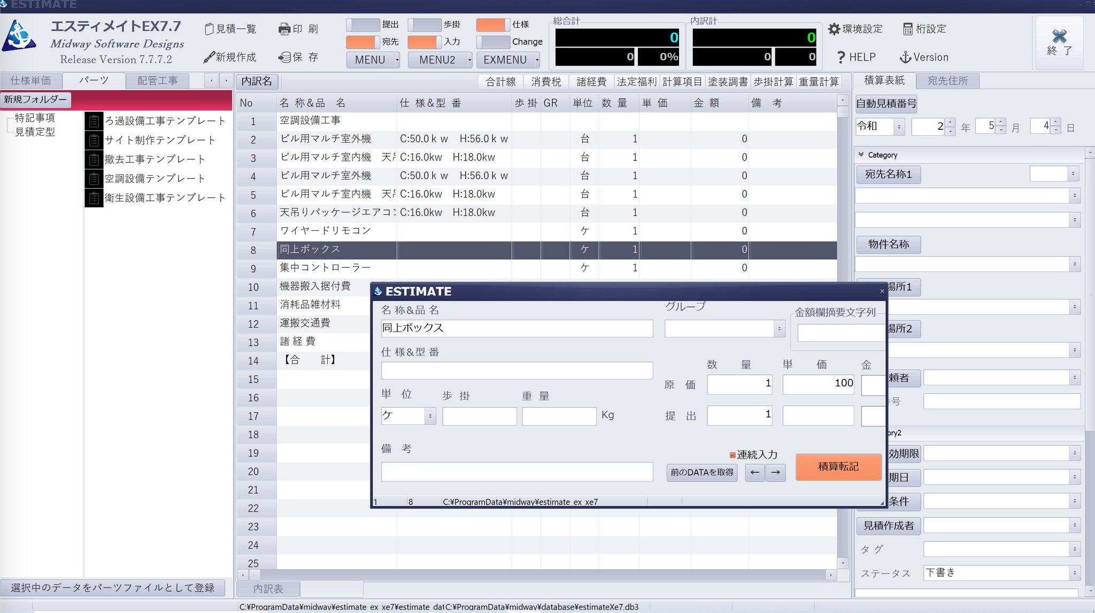Screen dimensions: 1095x613
Task: Click the 自動見積番号 button
Action: click(x=886, y=104)
